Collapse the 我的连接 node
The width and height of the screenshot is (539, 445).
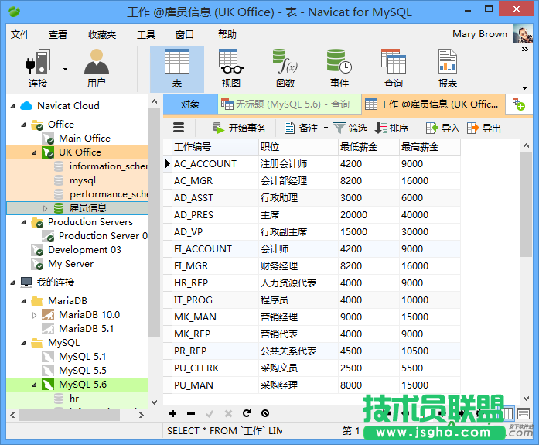pos(12,282)
